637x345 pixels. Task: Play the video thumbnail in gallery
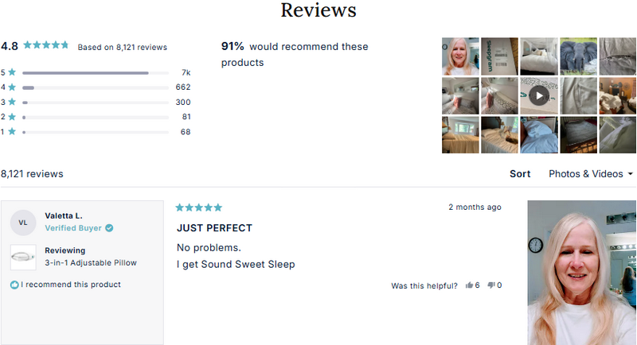click(539, 95)
